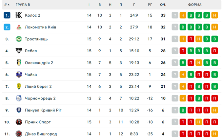This screenshot has height=140, width=223.
Task: Click Ребел latest red loss badge
Action: [214, 51]
